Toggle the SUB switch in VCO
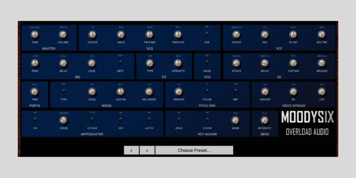Screen dimensions: 356x178 click(x=207, y=35)
